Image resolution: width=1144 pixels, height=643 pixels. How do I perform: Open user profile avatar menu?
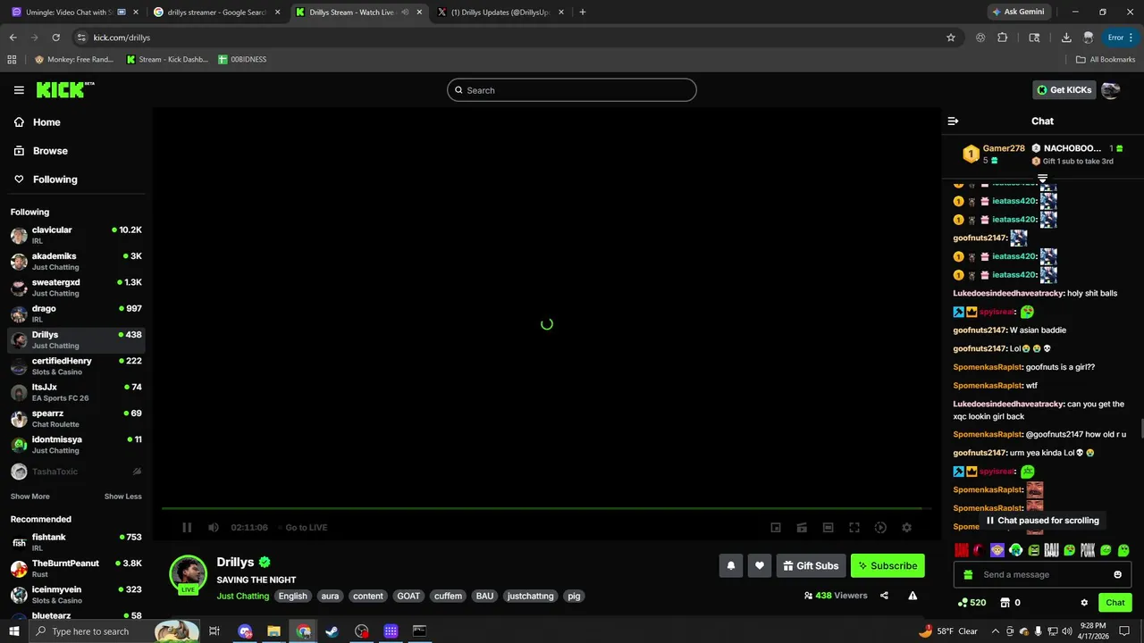tap(1110, 90)
